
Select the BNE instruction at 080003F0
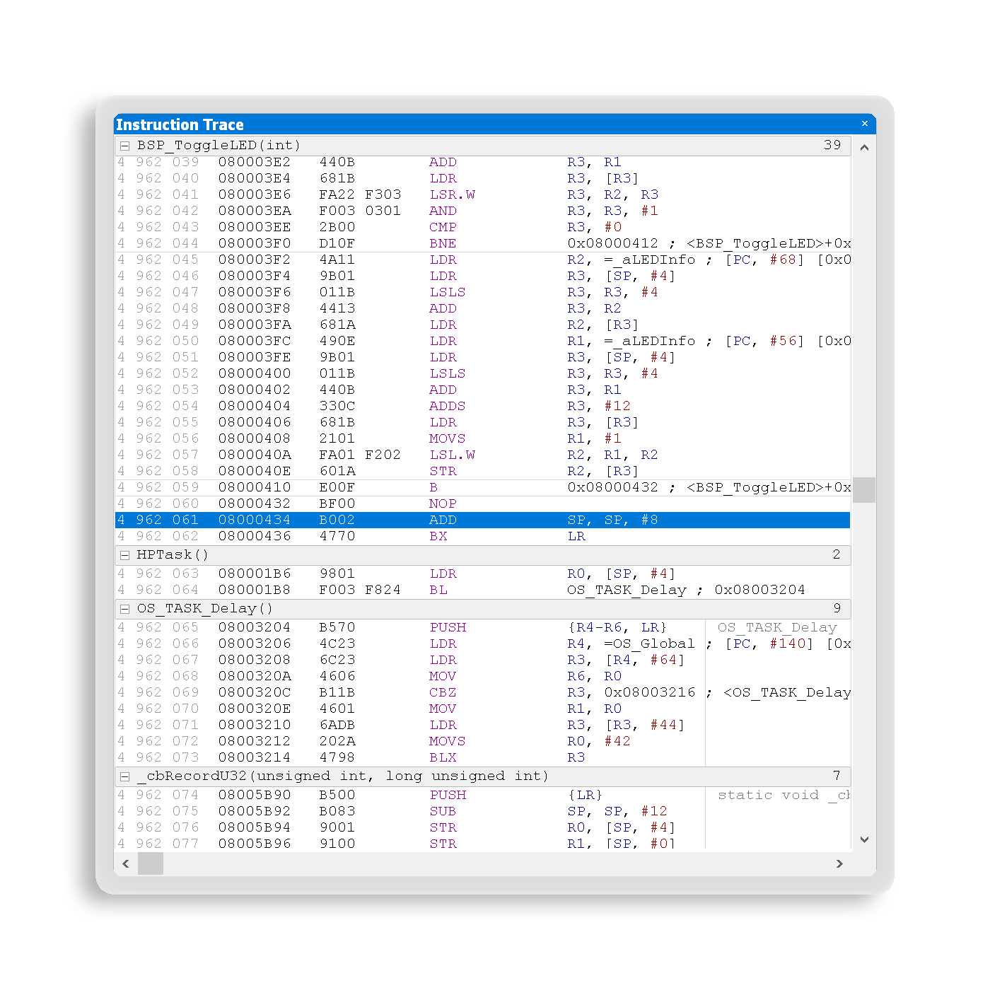point(481,243)
